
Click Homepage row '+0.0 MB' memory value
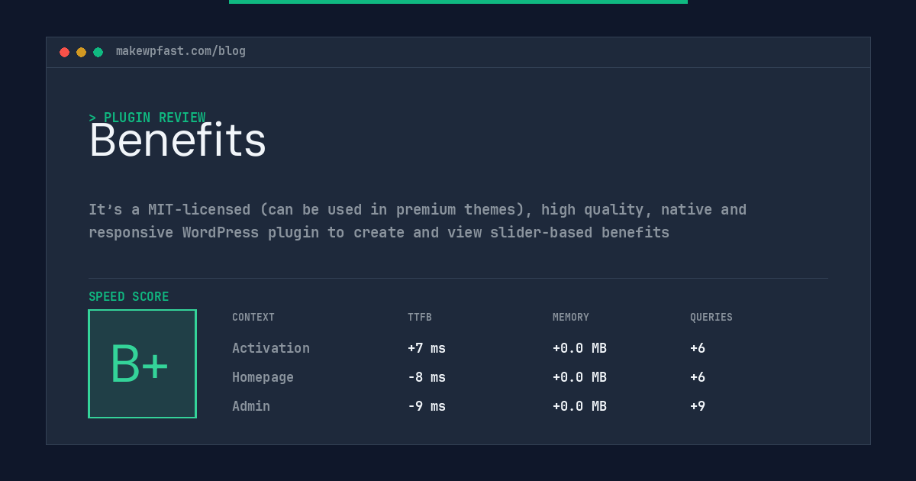pyautogui.click(x=579, y=377)
